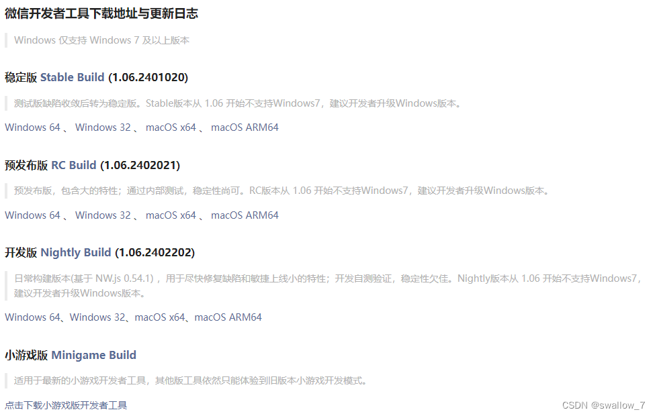Download Nightly Build for Windows 64
The height and width of the screenshot is (416, 655).
click(33, 317)
